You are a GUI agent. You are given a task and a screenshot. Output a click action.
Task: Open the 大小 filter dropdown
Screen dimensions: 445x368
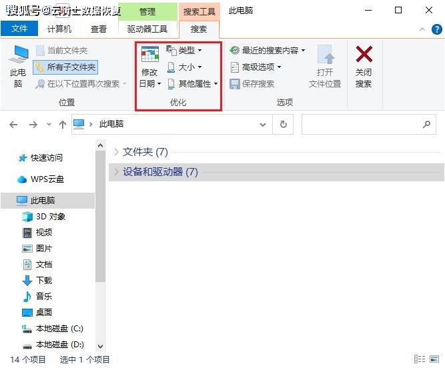point(184,67)
